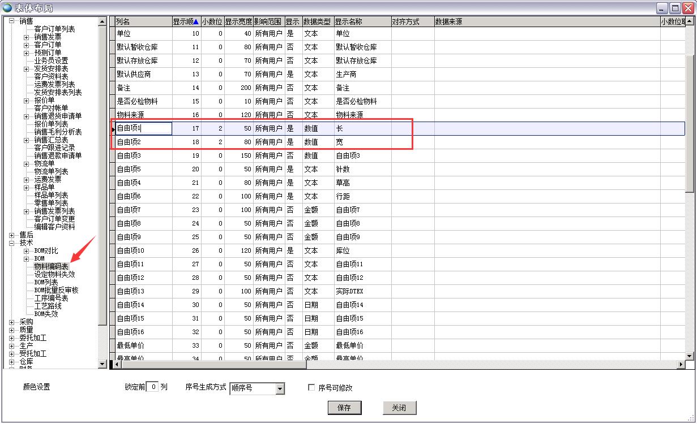Viewport: 697px width, 424px height.
Task: Select 物料编码表 in the tree
Action: point(51,266)
